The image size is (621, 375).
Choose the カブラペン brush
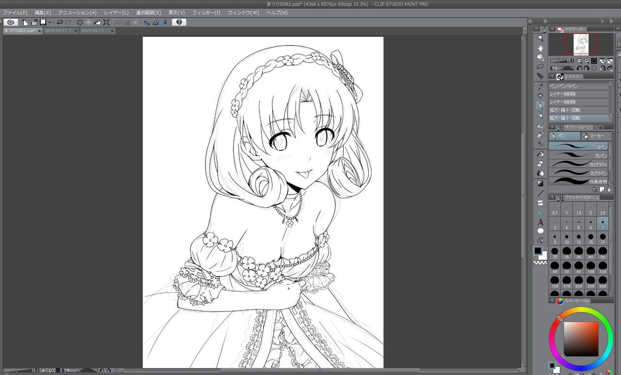(x=579, y=173)
